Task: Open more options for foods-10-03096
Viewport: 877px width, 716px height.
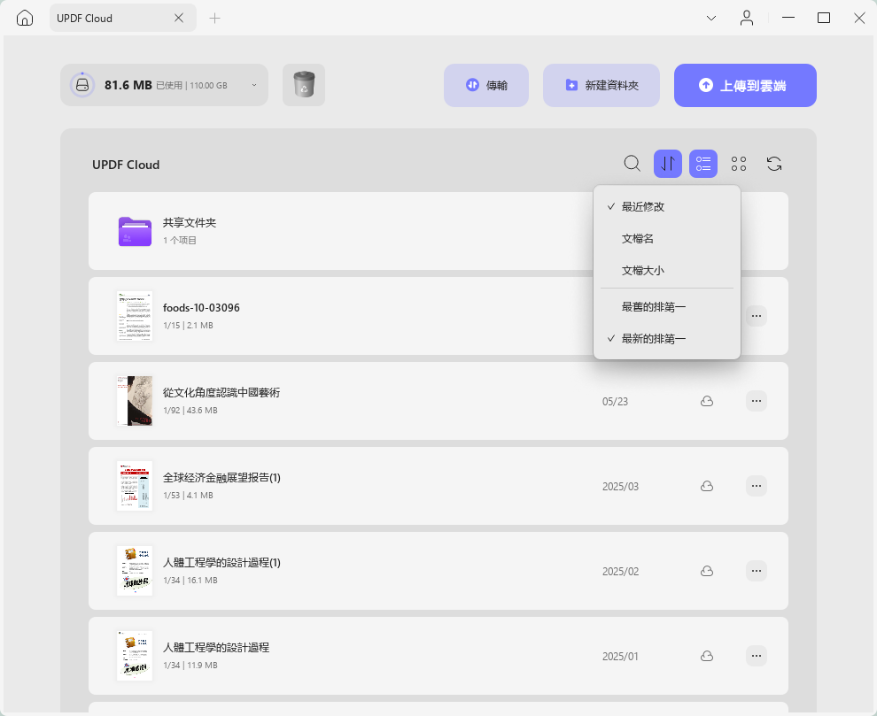Action: pos(757,316)
